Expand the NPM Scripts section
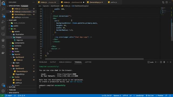 [x=14, y=93]
